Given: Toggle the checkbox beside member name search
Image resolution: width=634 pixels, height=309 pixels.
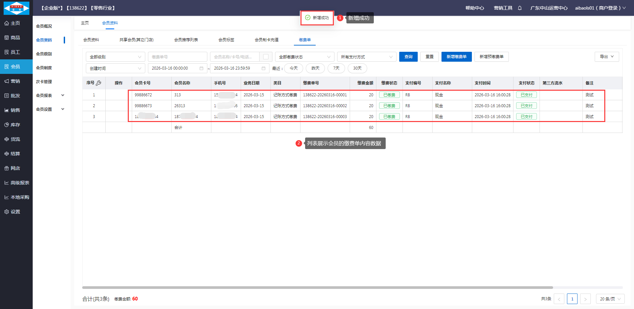Looking at the screenshot, I should 266,57.
